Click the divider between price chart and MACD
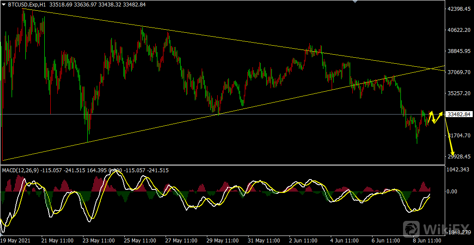The height and width of the screenshot is (245, 474). [222, 165]
